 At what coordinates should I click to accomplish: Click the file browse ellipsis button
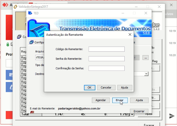coord(146,58)
